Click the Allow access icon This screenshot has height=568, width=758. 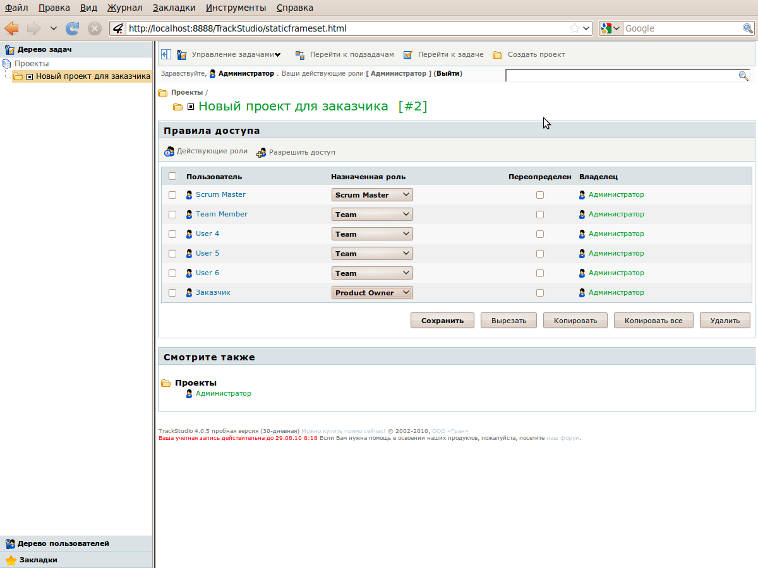click(261, 152)
